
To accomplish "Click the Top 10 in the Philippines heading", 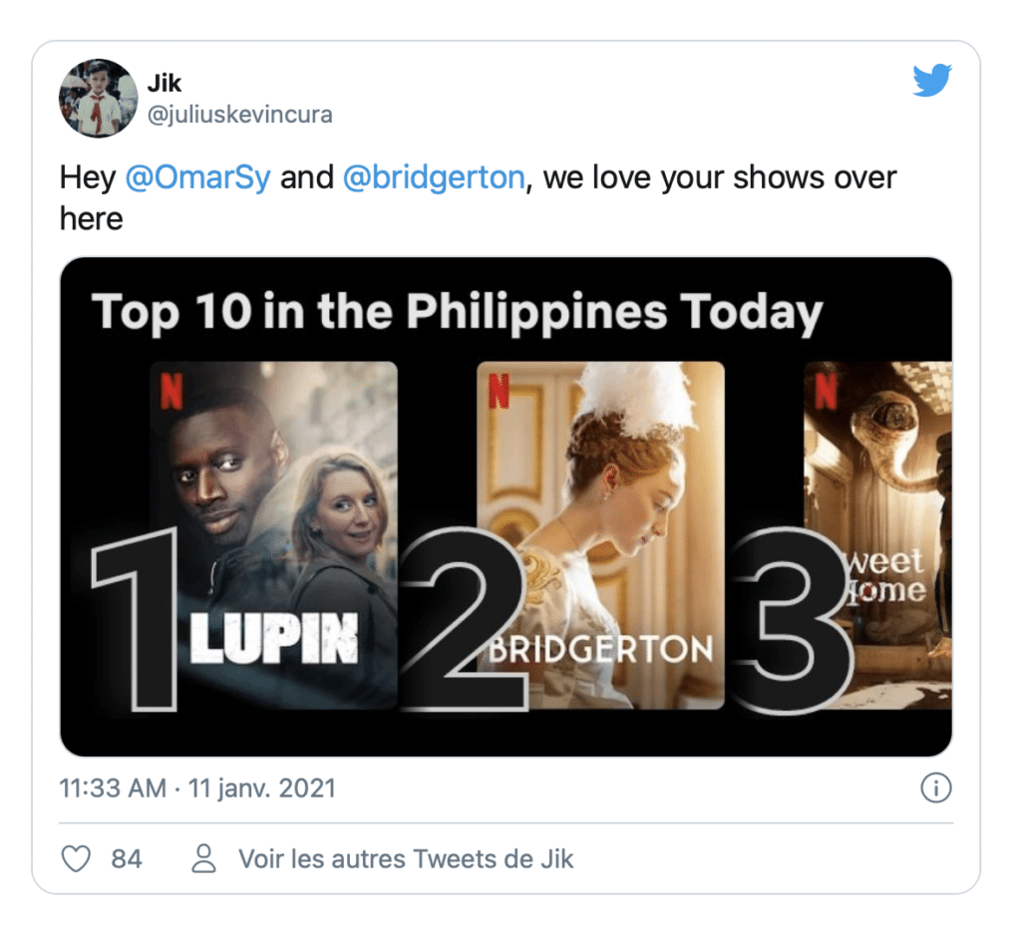I will (457, 313).
